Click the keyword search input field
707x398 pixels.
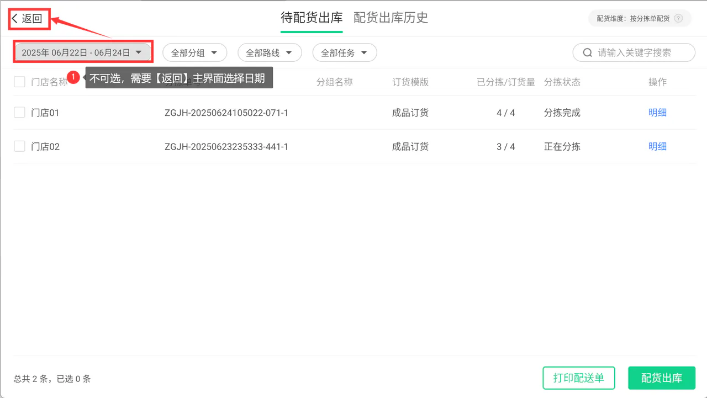634,52
